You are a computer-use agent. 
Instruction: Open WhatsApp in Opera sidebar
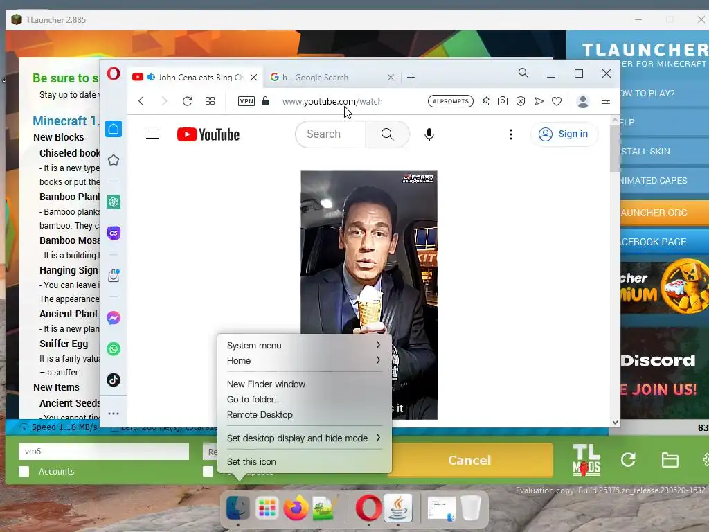click(x=114, y=349)
